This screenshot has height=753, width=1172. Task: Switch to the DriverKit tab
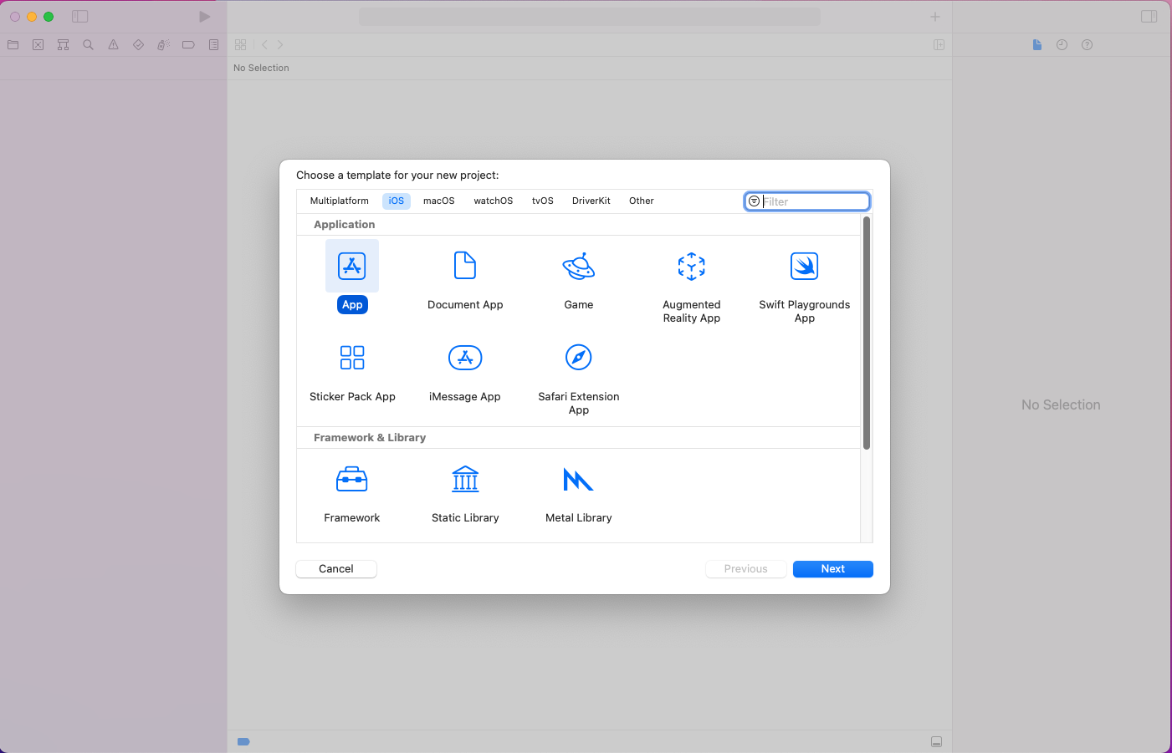point(591,201)
